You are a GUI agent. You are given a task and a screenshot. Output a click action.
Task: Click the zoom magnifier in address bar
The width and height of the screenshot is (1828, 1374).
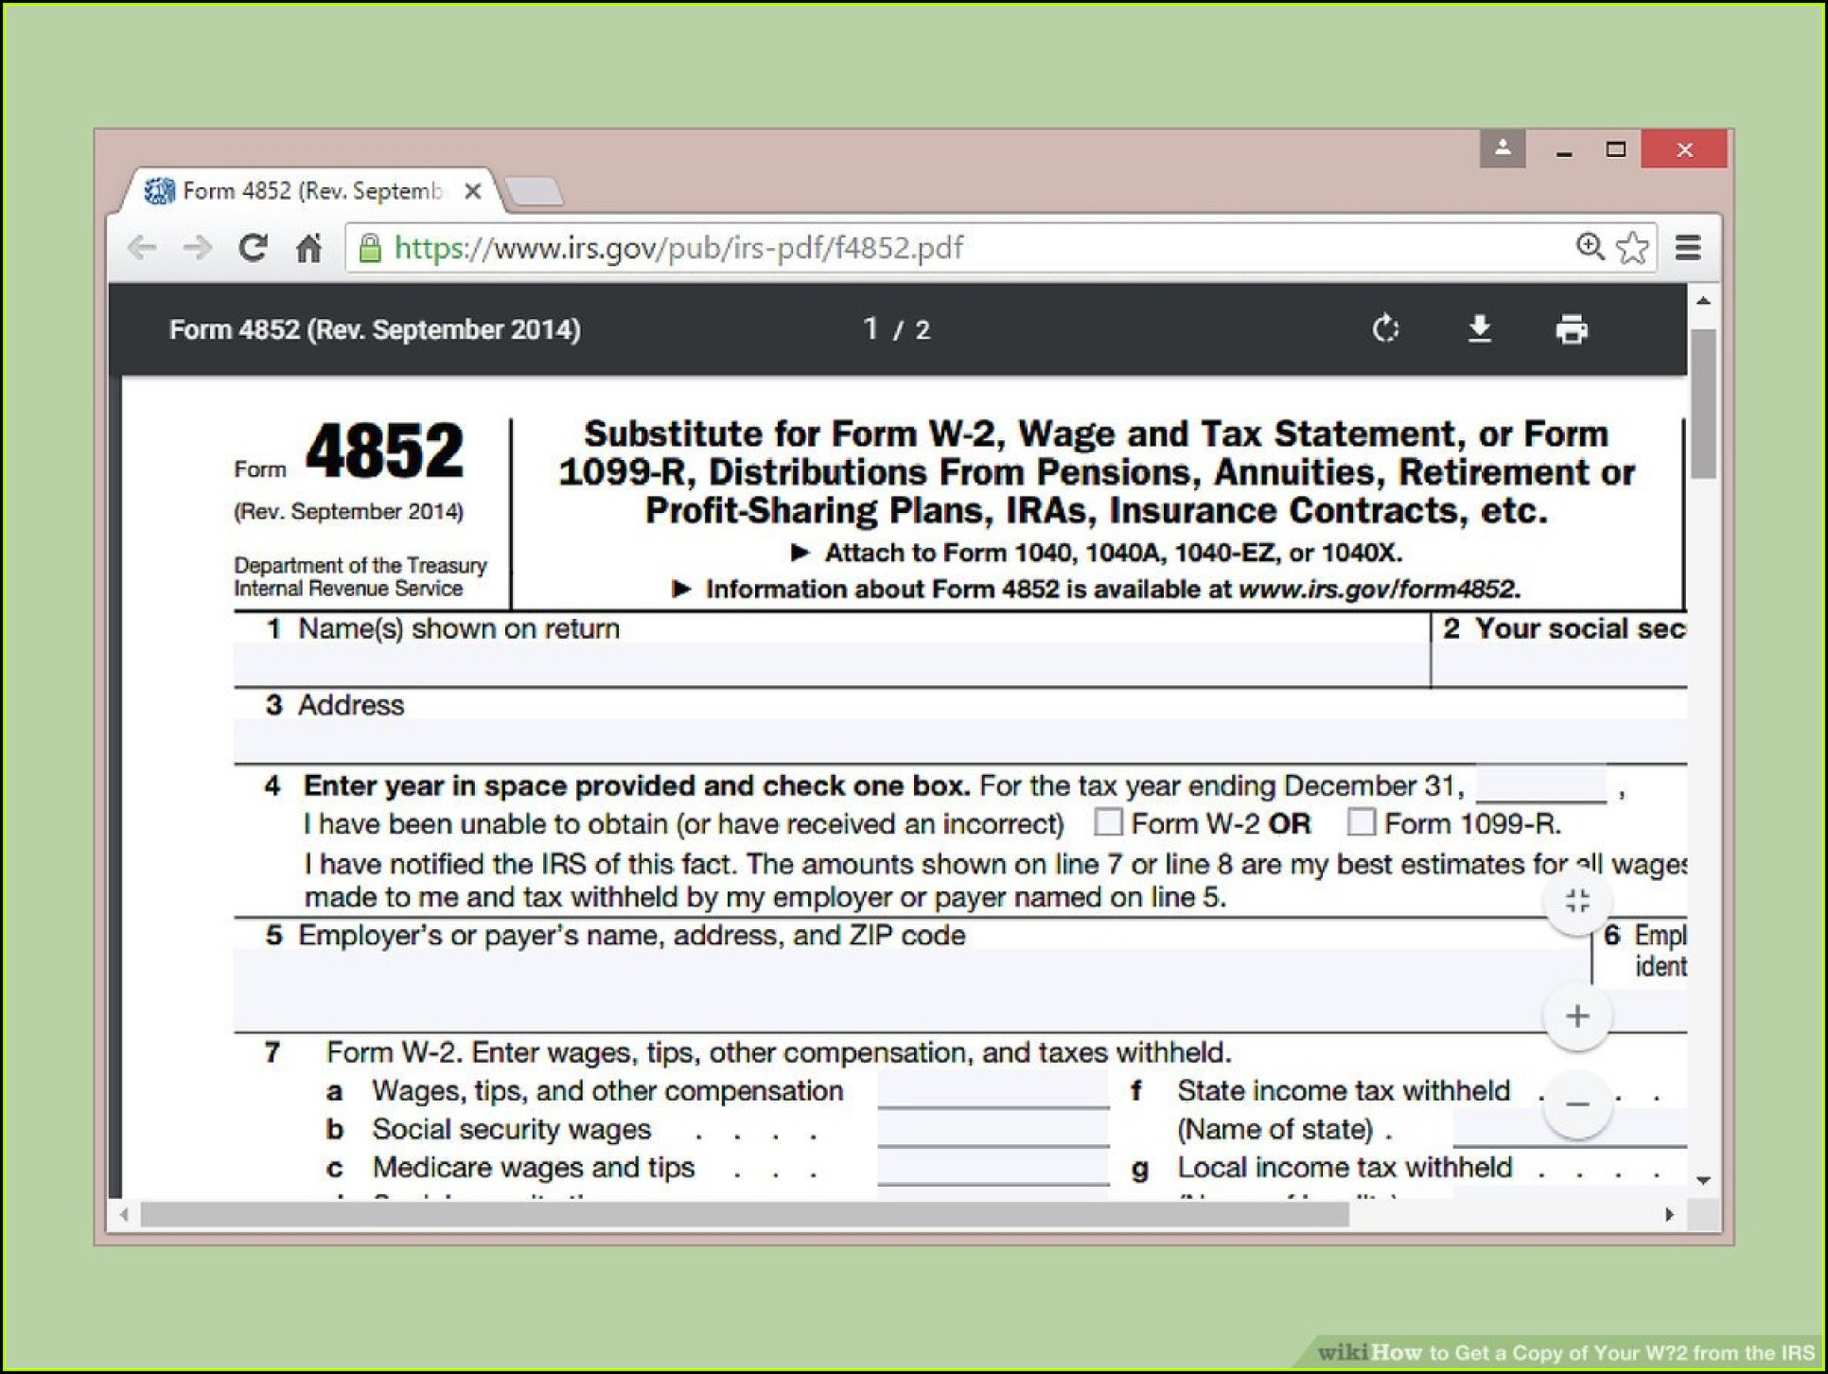click(1590, 247)
